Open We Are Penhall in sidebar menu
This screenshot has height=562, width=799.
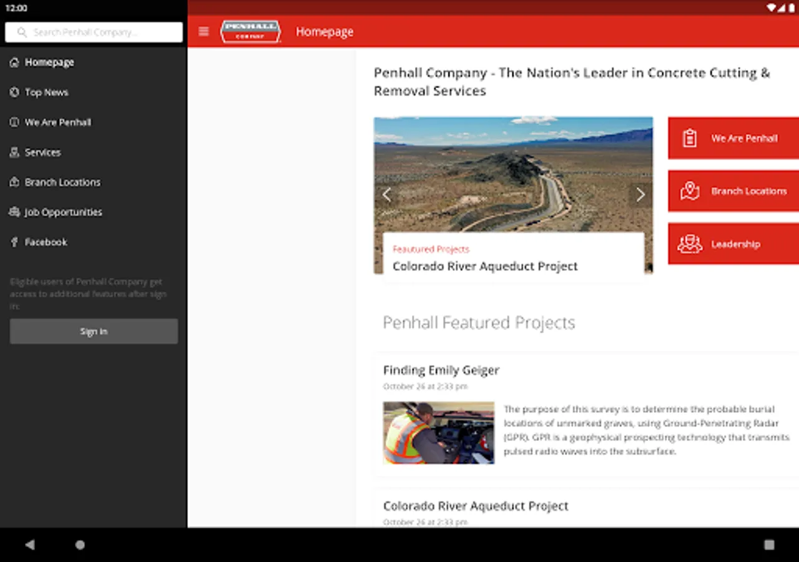tap(94, 122)
